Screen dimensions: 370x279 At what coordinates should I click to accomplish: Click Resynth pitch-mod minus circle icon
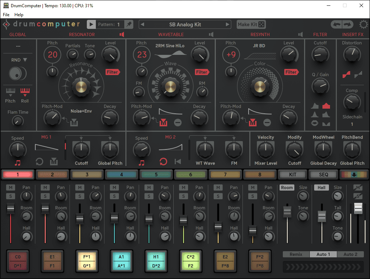267,122
